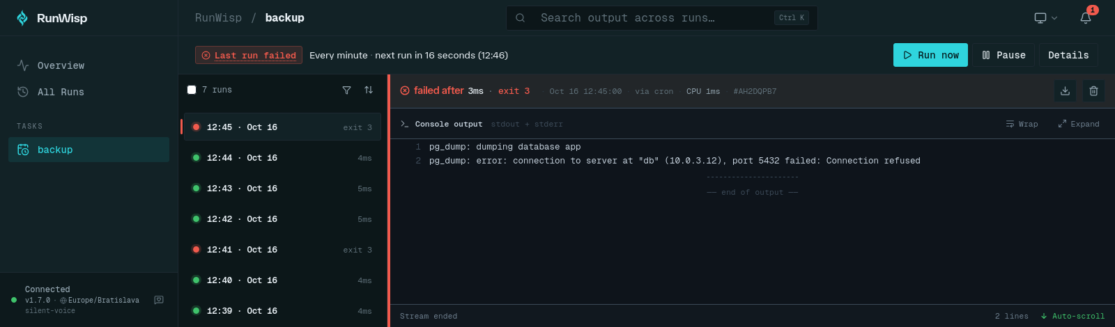This screenshot has height=327, width=1115.
Task: Select the 12:43 Oct 16 run
Action: coord(282,189)
